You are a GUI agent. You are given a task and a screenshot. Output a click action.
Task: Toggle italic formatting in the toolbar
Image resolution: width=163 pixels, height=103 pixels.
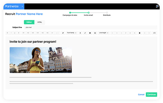(x=11, y=33)
